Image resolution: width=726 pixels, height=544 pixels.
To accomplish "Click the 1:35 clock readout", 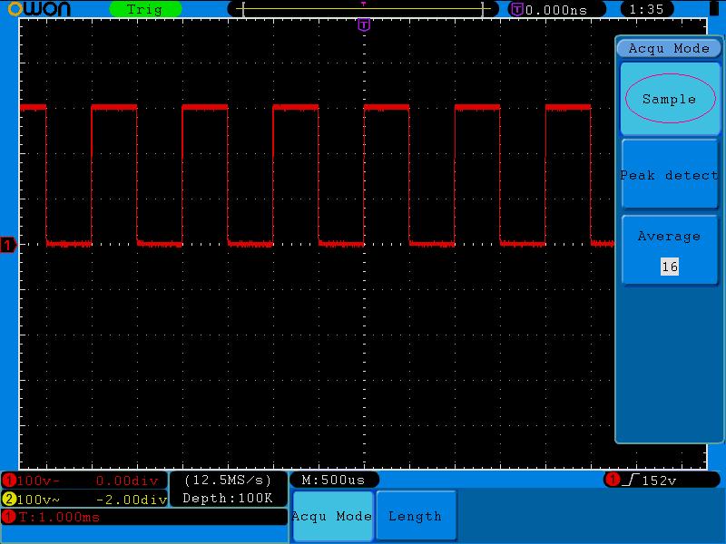I will [647, 9].
